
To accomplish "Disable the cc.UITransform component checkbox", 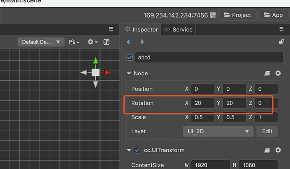I will point(137,150).
